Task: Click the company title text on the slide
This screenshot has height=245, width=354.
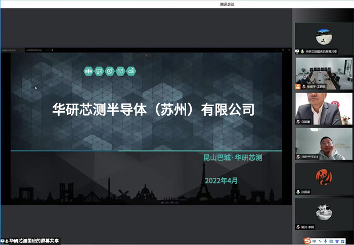Action: (153, 110)
